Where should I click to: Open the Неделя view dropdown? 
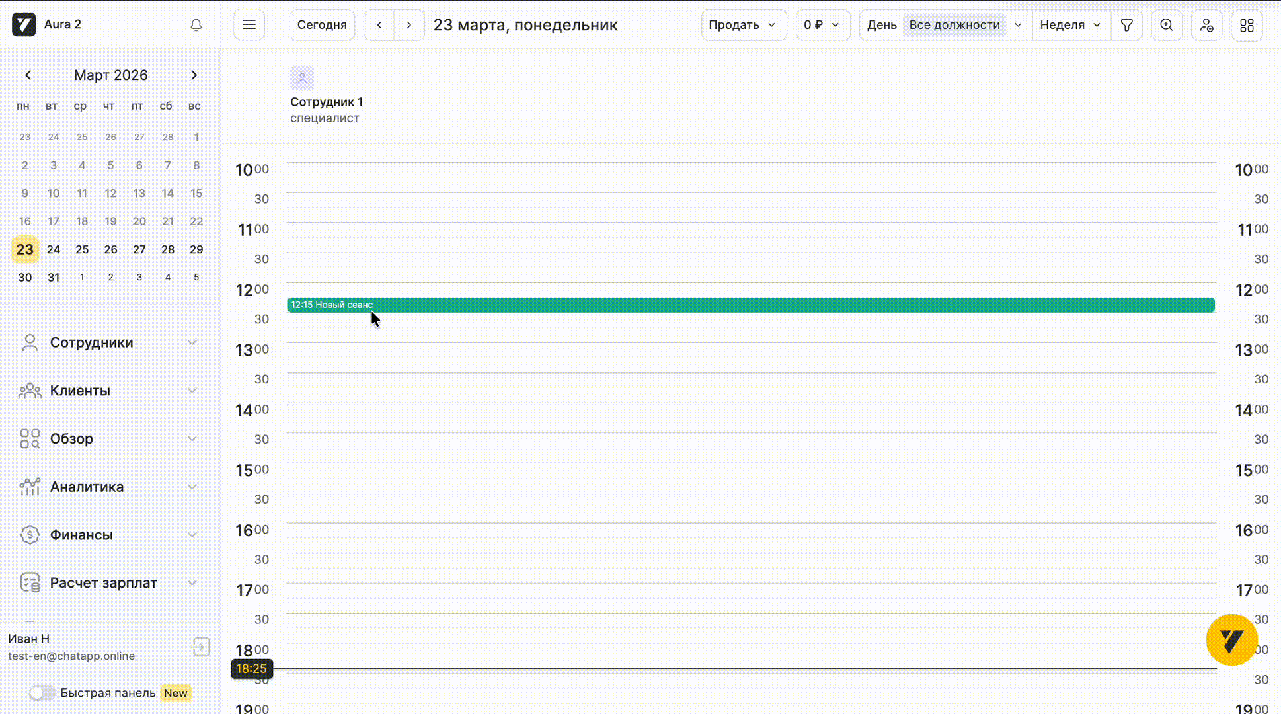pos(1070,25)
